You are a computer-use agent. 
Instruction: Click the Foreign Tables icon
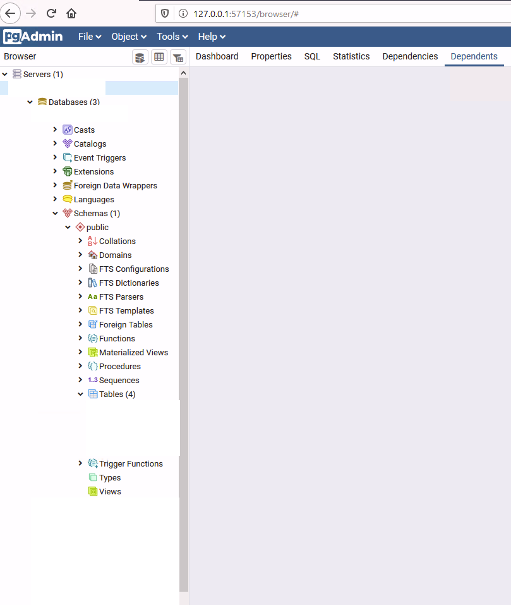[x=92, y=324]
